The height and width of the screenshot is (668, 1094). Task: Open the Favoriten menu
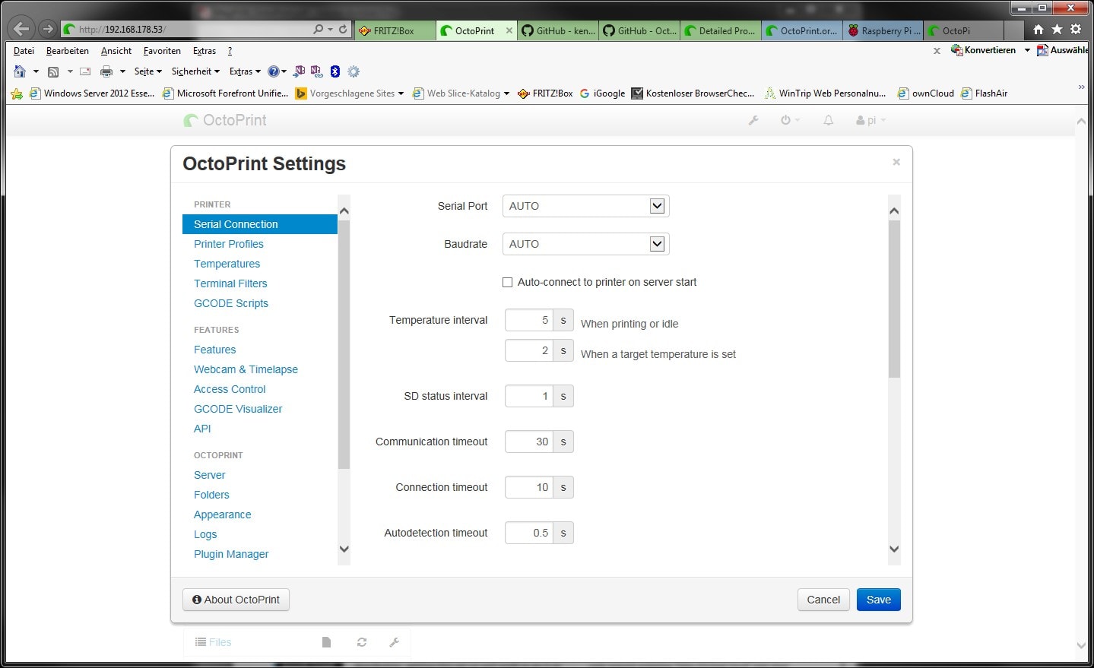(x=162, y=51)
